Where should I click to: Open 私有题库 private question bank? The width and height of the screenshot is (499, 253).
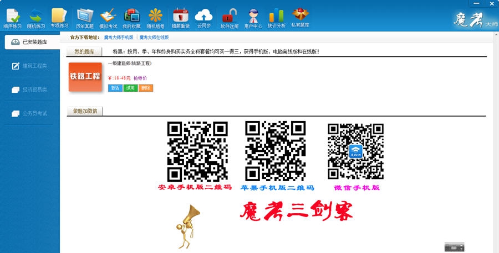click(x=300, y=18)
